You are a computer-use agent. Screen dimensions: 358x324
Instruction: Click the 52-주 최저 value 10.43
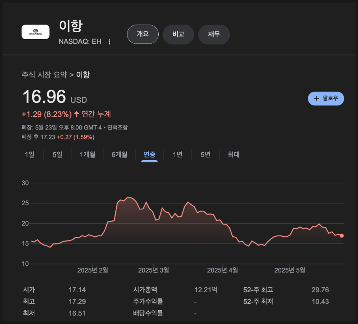320,301
